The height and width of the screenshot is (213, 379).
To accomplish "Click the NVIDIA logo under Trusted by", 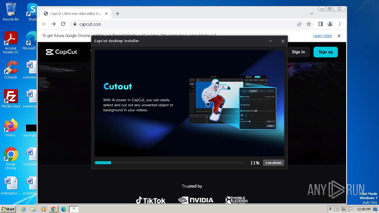I will (x=196, y=200).
